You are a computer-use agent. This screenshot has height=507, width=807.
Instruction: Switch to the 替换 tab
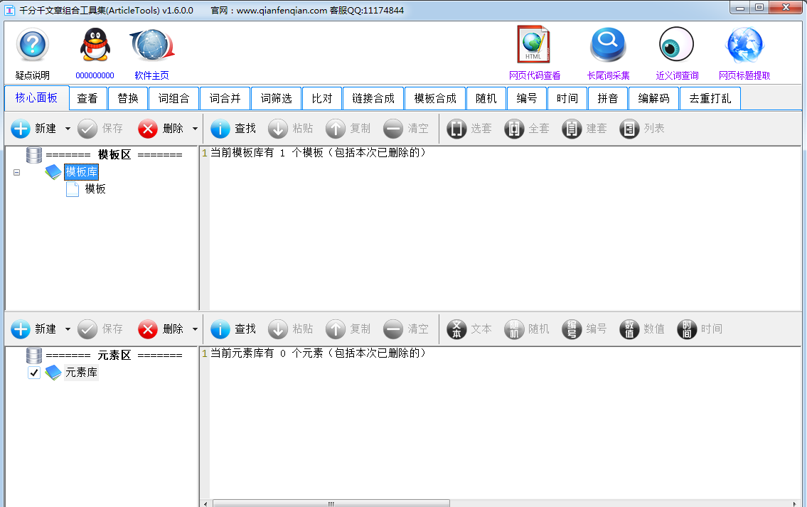(x=128, y=98)
